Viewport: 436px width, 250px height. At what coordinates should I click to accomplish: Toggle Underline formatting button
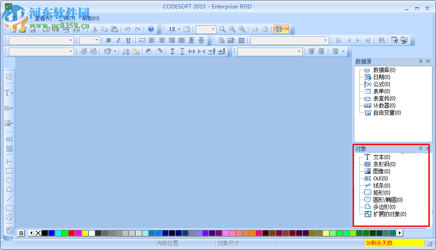point(128,40)
